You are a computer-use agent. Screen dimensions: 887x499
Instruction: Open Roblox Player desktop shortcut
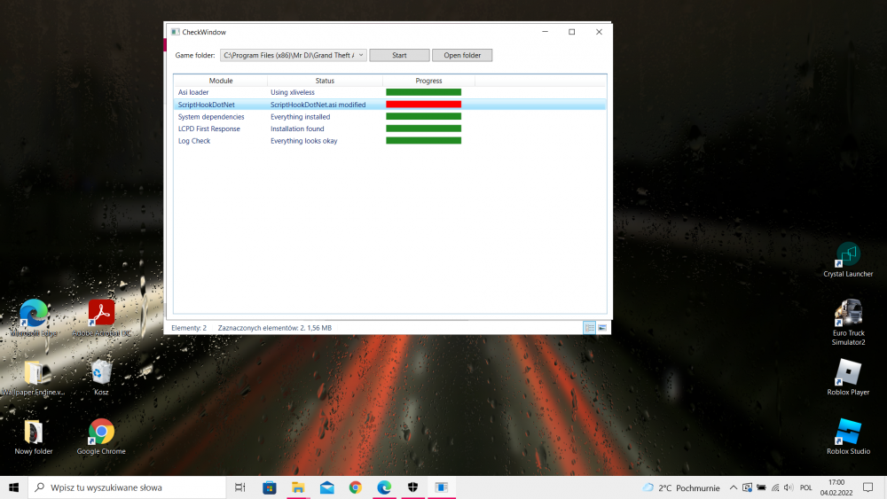[x=848, y=377]
